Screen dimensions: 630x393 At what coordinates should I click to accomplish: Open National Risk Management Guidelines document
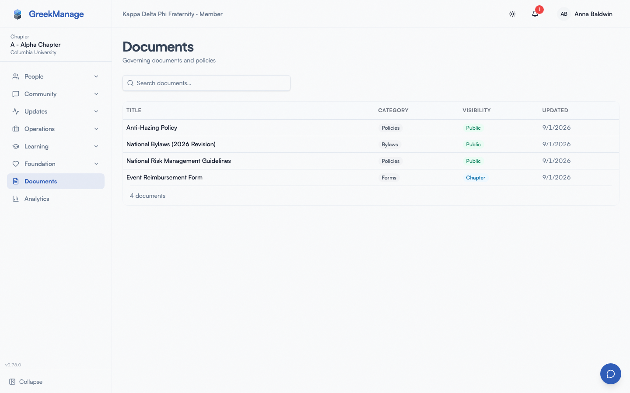(x=178, y=161)
